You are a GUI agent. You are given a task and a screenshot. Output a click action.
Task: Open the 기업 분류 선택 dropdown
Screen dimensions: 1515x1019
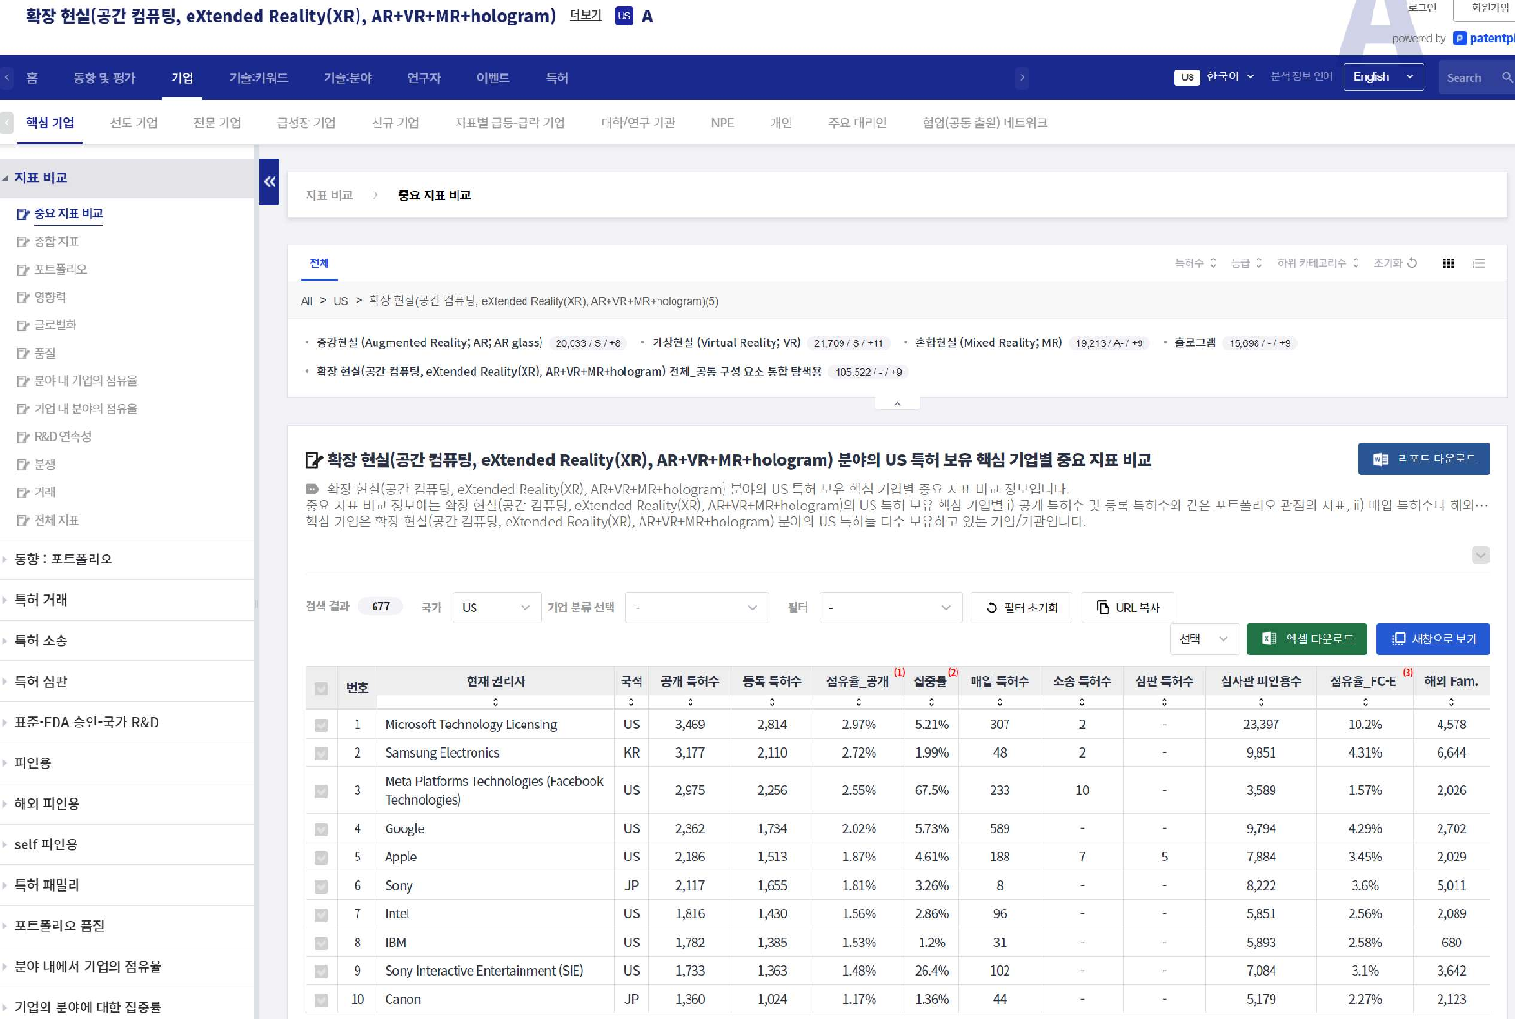click(x=696, y=608)
